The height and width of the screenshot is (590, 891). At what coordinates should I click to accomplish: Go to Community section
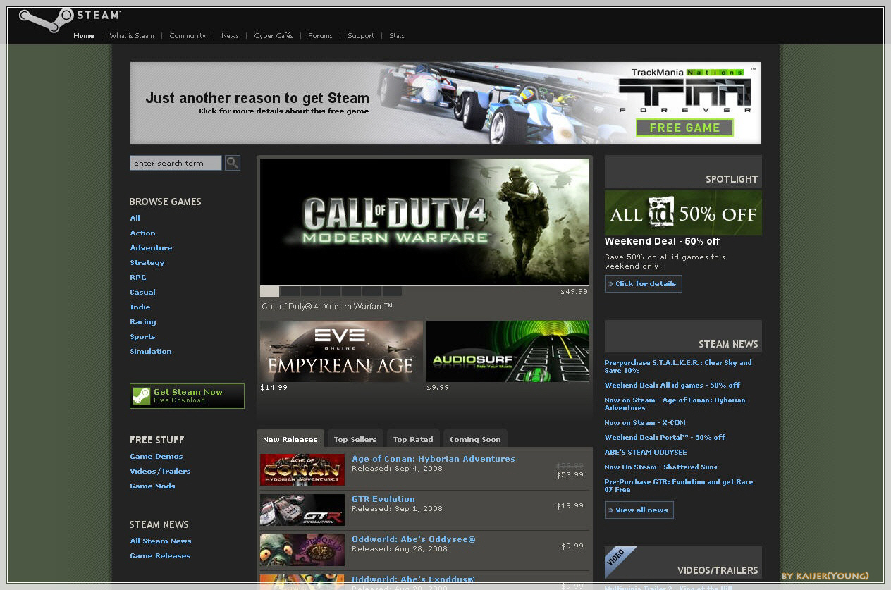point(188,36)
